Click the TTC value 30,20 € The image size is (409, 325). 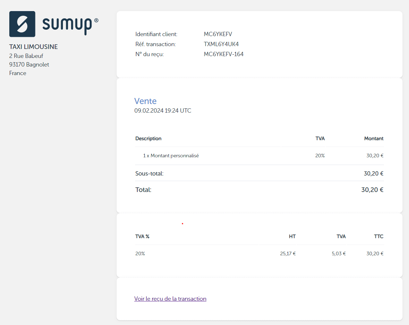375,253
